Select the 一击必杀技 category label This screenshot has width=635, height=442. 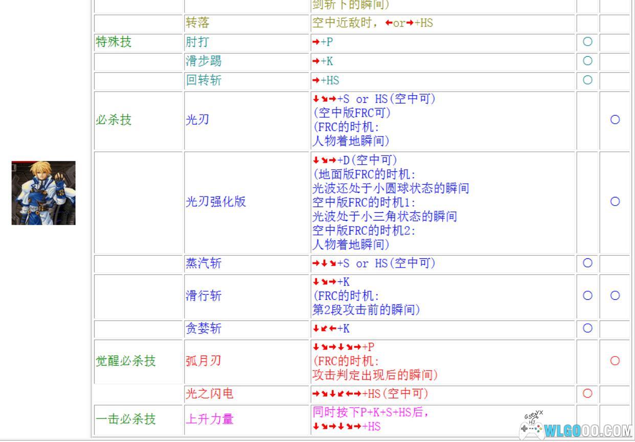point(126,419)
